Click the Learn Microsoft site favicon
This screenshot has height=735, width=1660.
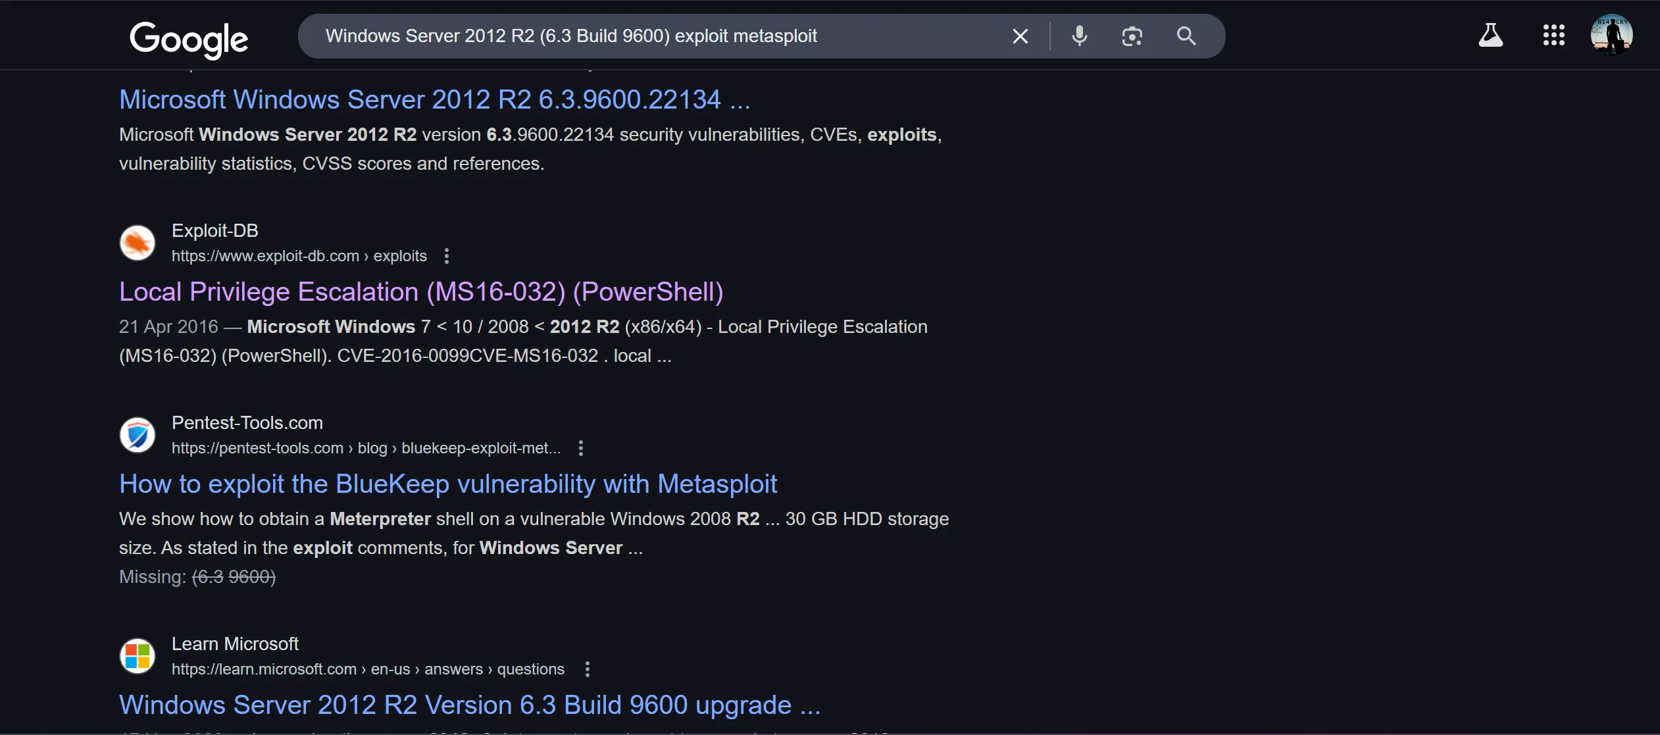[x=138, y=656]
